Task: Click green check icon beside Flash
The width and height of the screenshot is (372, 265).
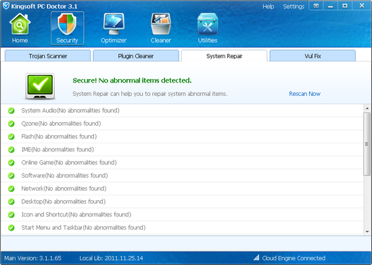Action: pyautogui.click(x=11, y=137)
